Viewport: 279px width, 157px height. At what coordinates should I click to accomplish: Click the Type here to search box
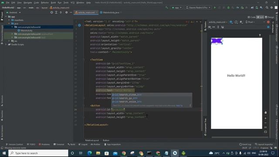pyautogui.click(x=38, y=153)
